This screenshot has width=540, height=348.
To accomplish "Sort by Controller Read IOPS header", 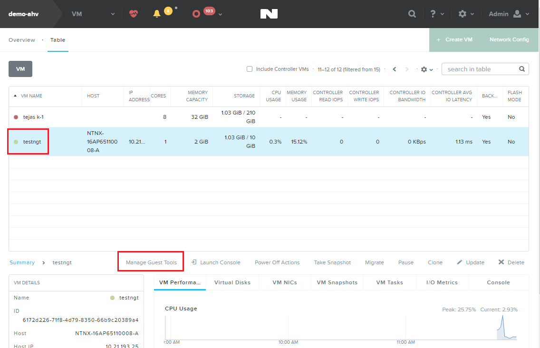I will pos(328,96).
